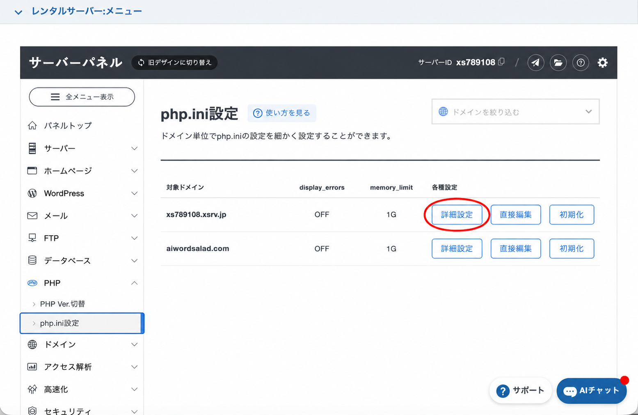638x415 pixels.
Task: Expand the WordPress menu chevron
Action: tap(134, 193)
